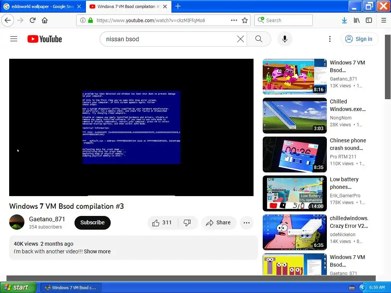Screen dimensions: 391x293
Task: Click the 6:59 AM taskbar clock
Action: coord(377,287)
